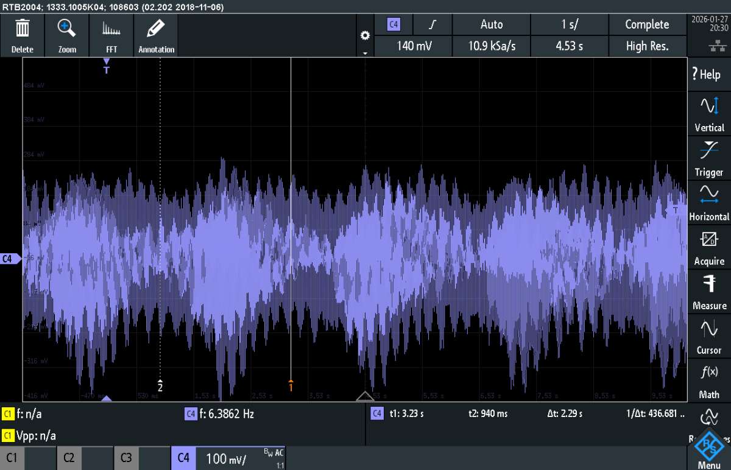Toggle the active C4 channel label
The width and height of the screenshot is (731, 470).
(x=183, y=457)
